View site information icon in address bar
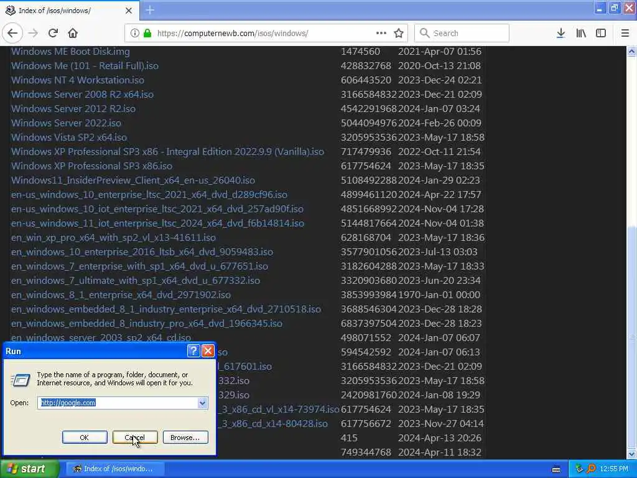Screen dimensions: 637x478 pyautogui.click(x=135, y=34)
